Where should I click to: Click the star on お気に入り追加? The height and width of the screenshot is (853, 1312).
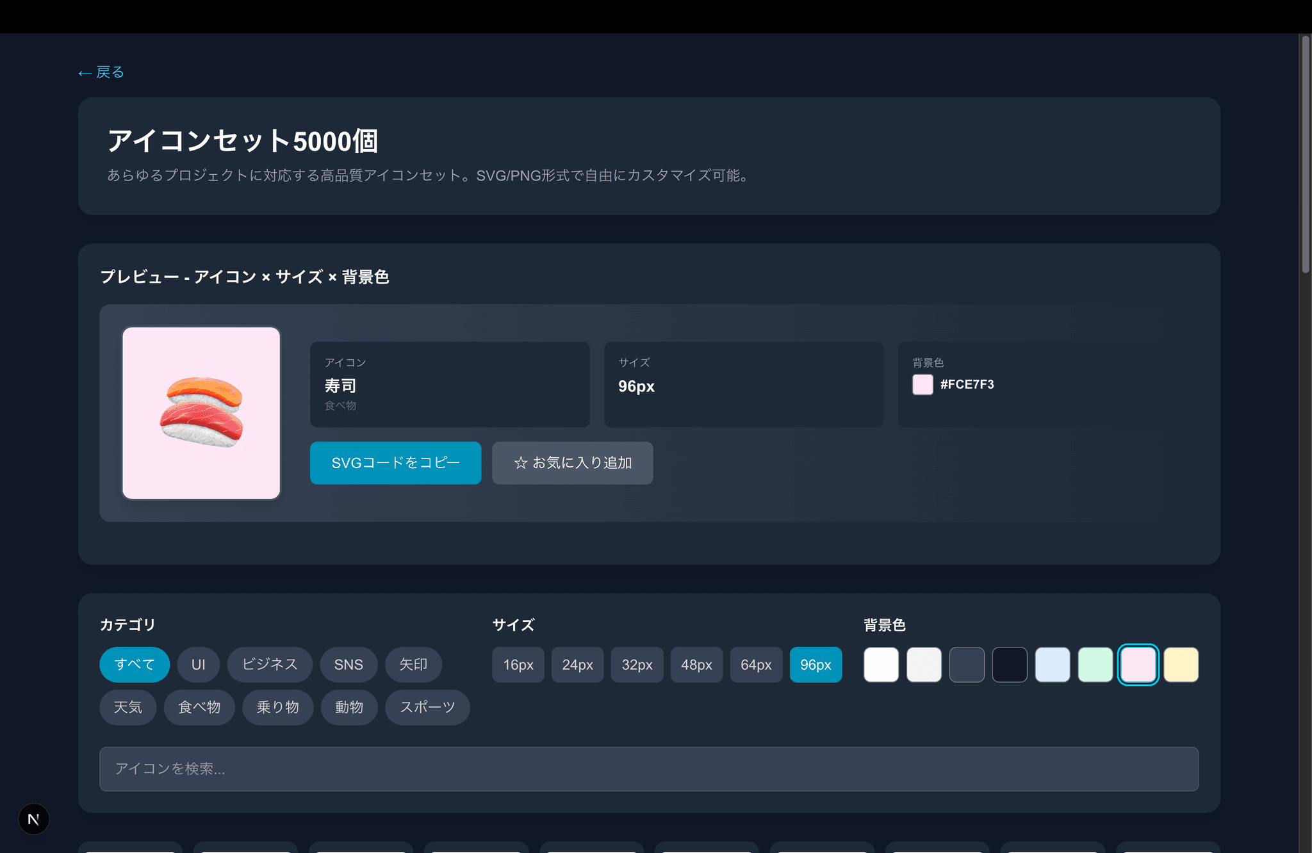[x=520, y=463]
